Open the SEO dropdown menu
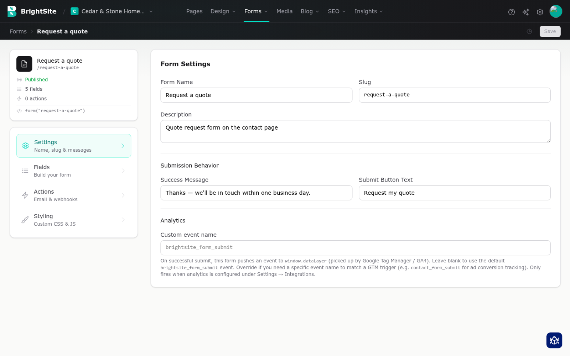The height and width of the screenshot is (356, 570). click(x=337, y=11)
